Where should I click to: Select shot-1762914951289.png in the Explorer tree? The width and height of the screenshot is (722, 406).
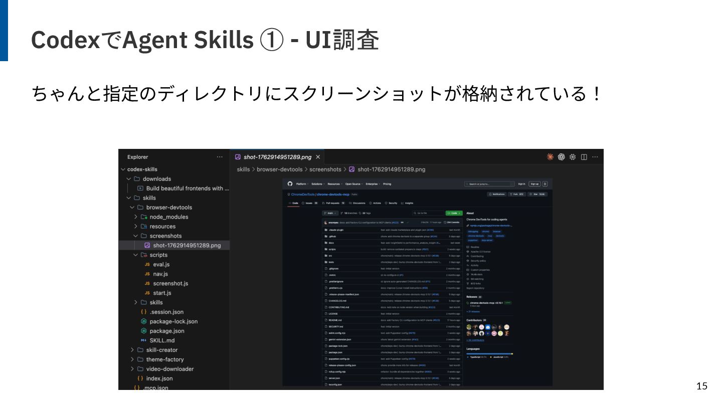pos(174,246)
